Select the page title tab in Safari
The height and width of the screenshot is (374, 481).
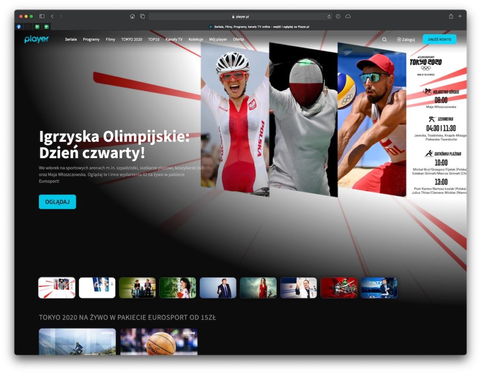tap(259, 27)
